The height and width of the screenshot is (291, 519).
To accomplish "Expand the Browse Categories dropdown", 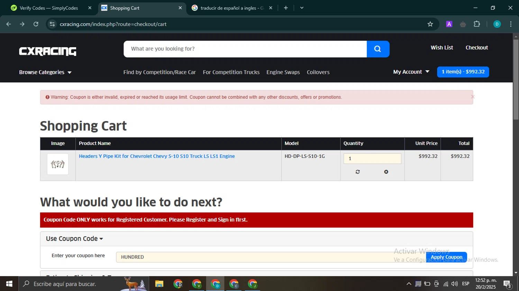I will click(x=45, y=72).
